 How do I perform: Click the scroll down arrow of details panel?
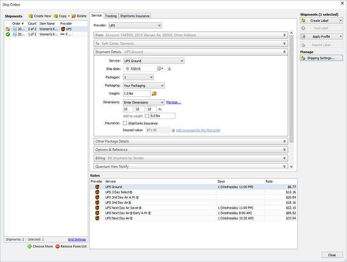291,167
